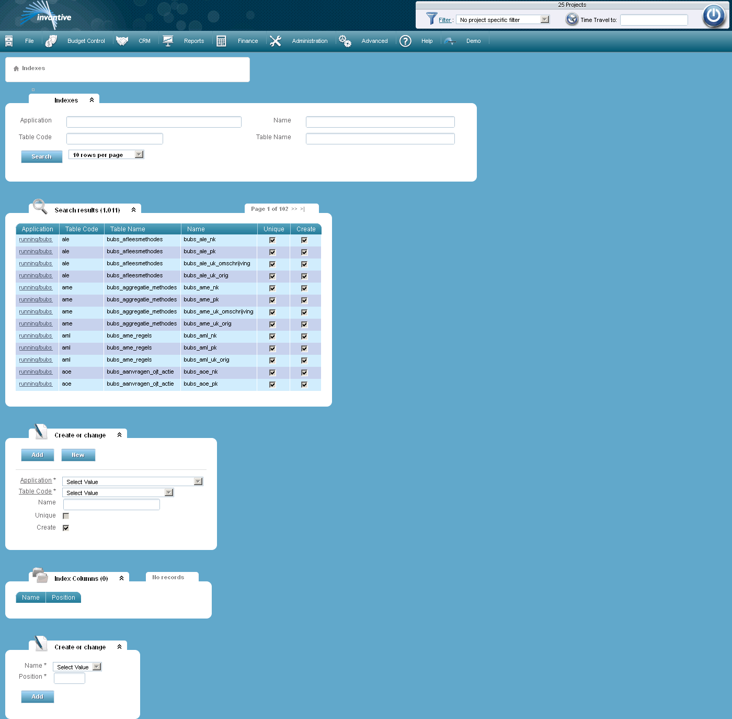
Task: Open the Administration menu
Action: click(310, 40)
